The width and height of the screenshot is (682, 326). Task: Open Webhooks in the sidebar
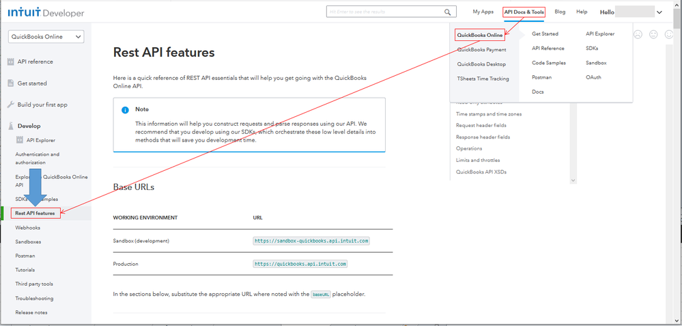(x=28, y=228)
